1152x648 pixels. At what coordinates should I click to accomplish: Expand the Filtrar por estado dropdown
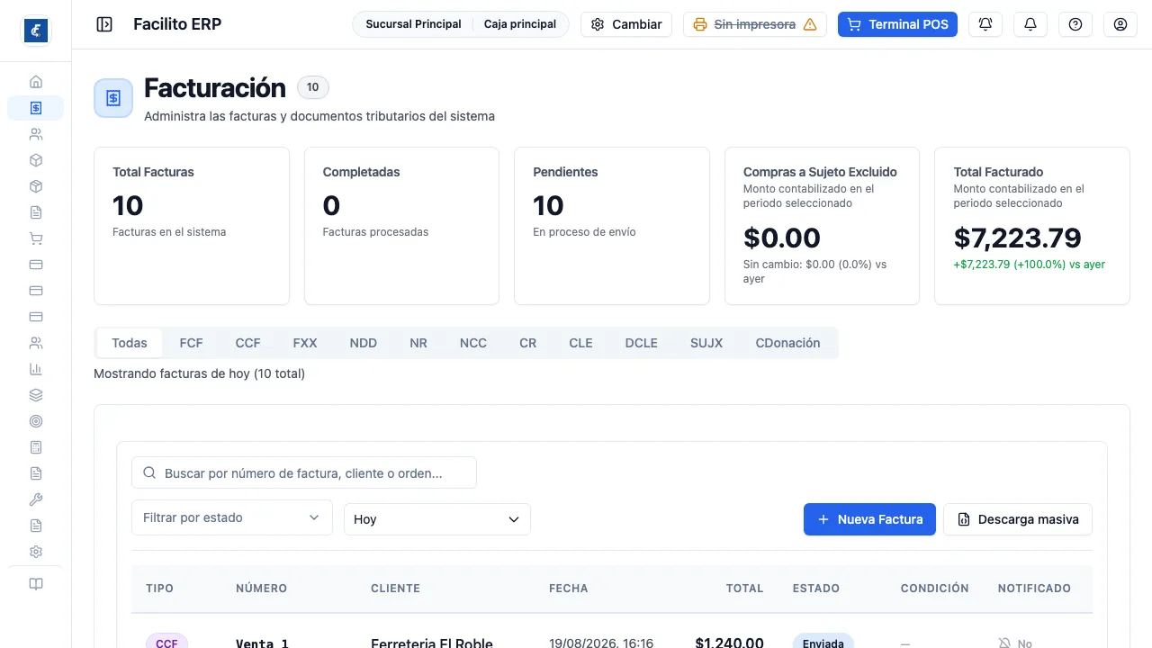[232, 517]
